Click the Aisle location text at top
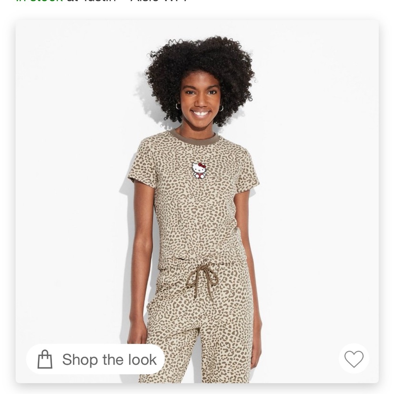Screen dimensions: 394x394 click(159, 1)
